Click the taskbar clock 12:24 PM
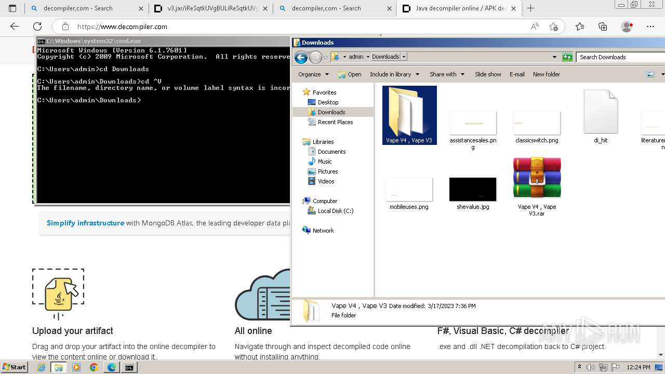Viewport: 665px width, 374px height. point(639,367)
